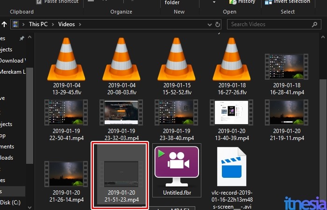Click navigation pane scroll up arrow

coord(29,37)
